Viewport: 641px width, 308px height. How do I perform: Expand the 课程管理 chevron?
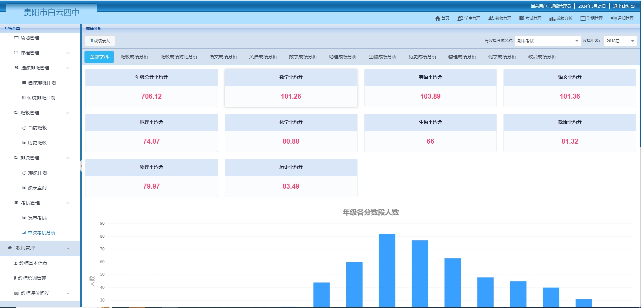68,53
